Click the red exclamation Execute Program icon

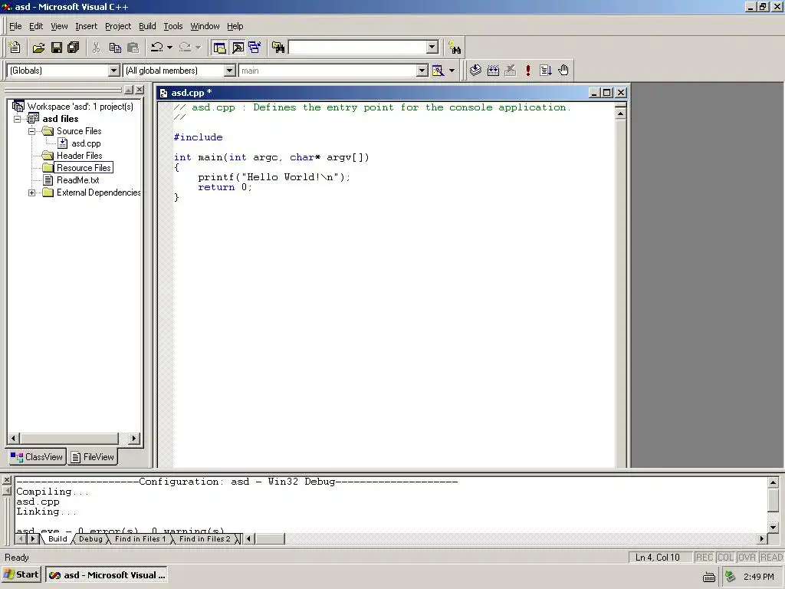tap(528, 70)
